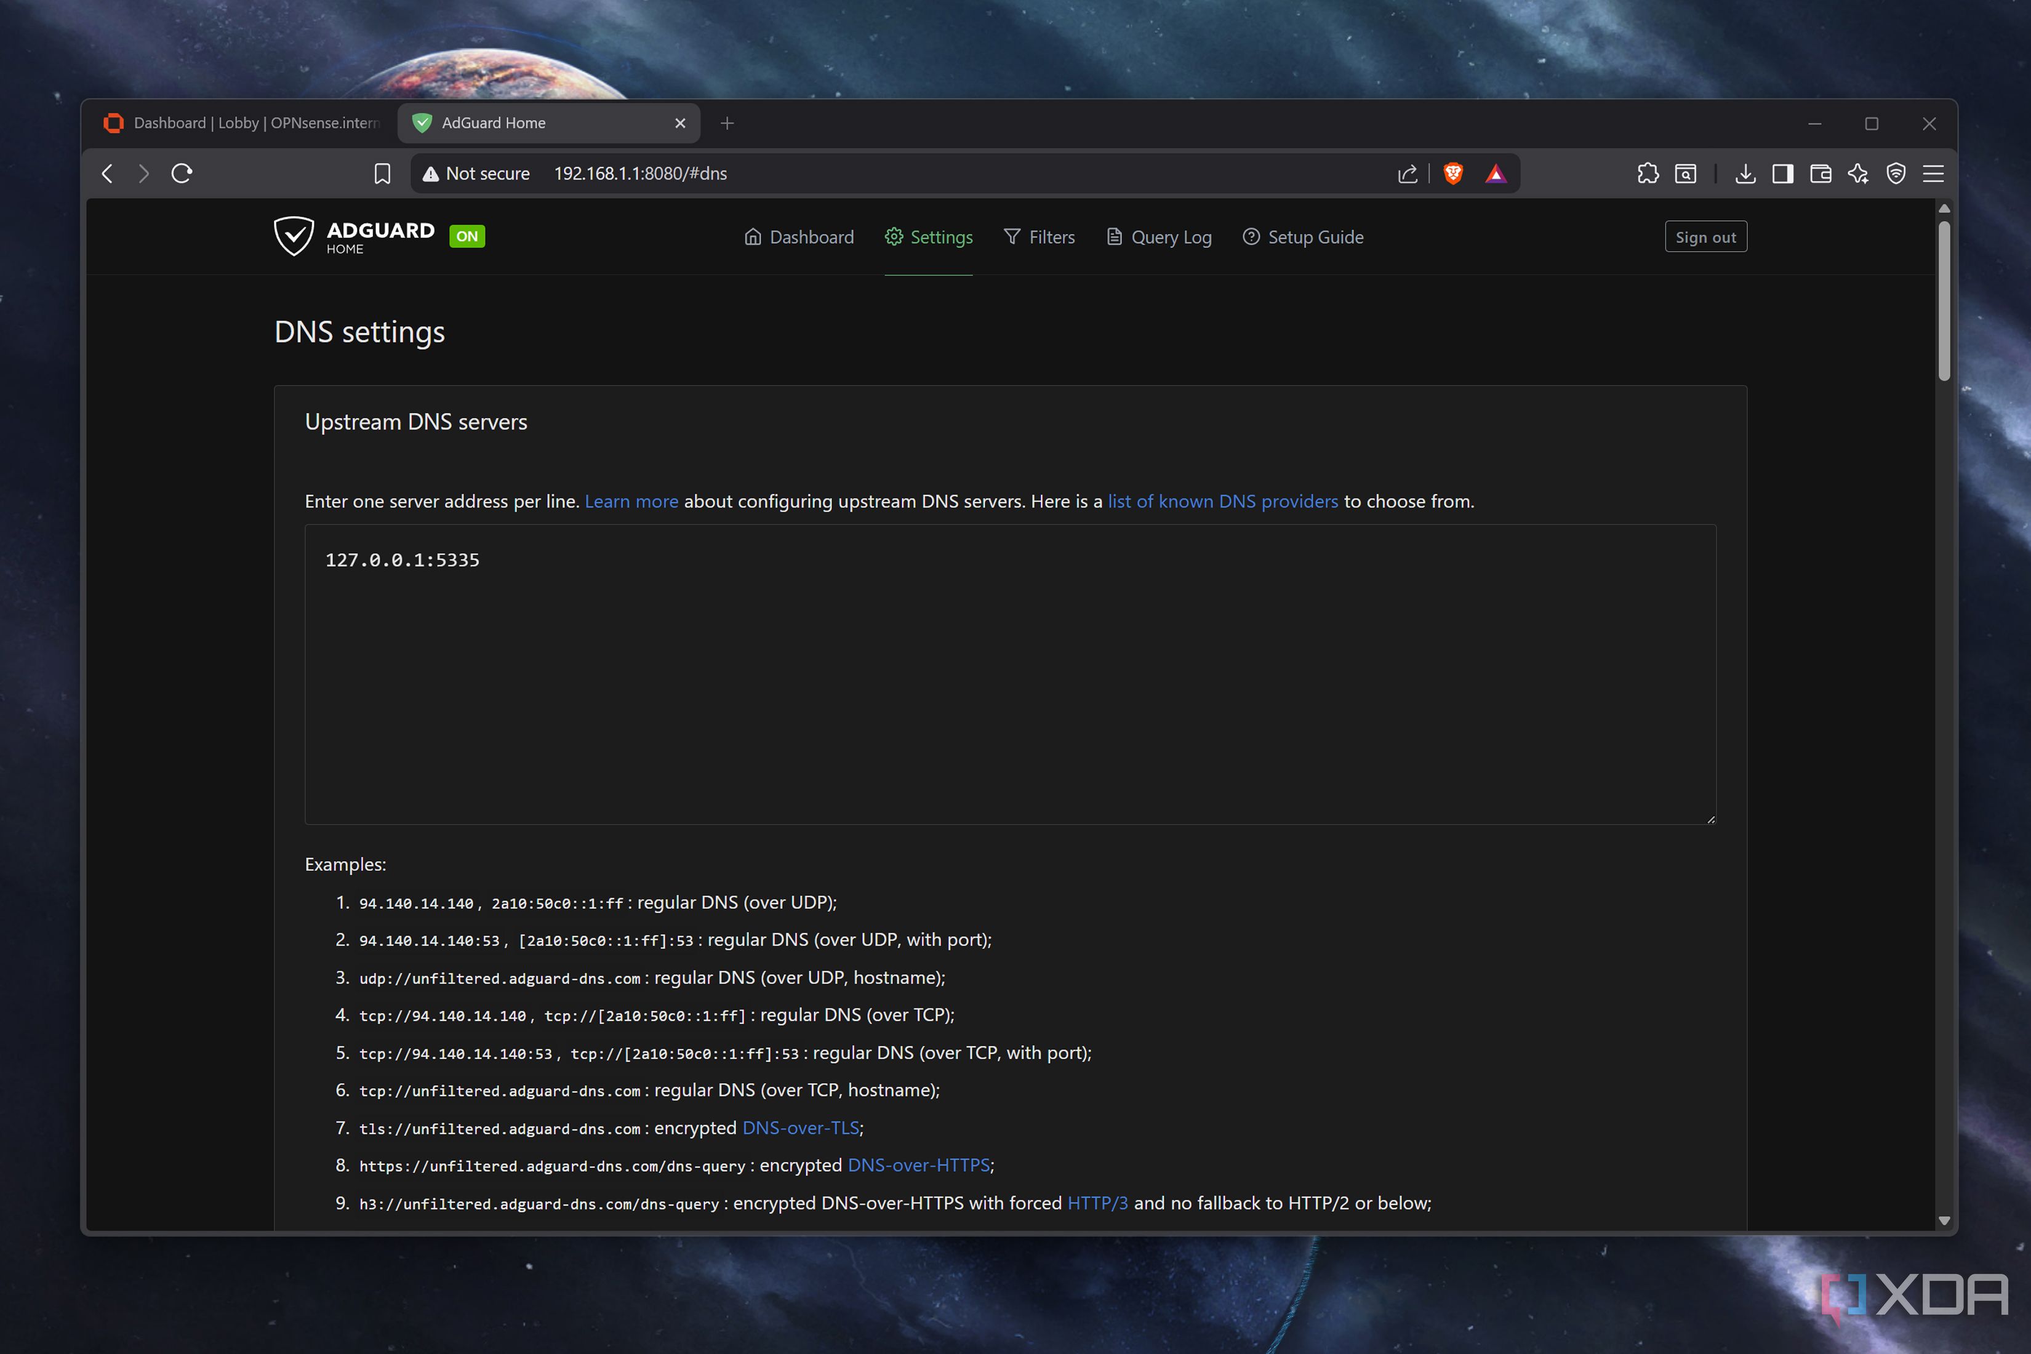
Task: Click the browser forward arrow
Action: [x=144, y=174]
